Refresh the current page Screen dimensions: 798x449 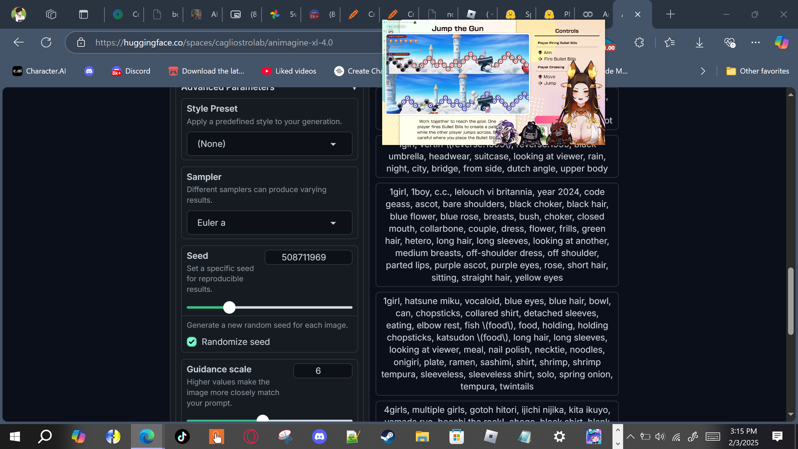click(46, 42)
